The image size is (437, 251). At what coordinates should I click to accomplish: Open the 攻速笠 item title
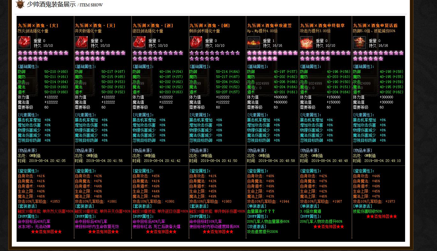[269, 25]
